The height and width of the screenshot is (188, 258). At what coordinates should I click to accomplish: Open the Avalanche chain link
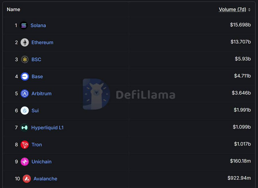[45, 179]
